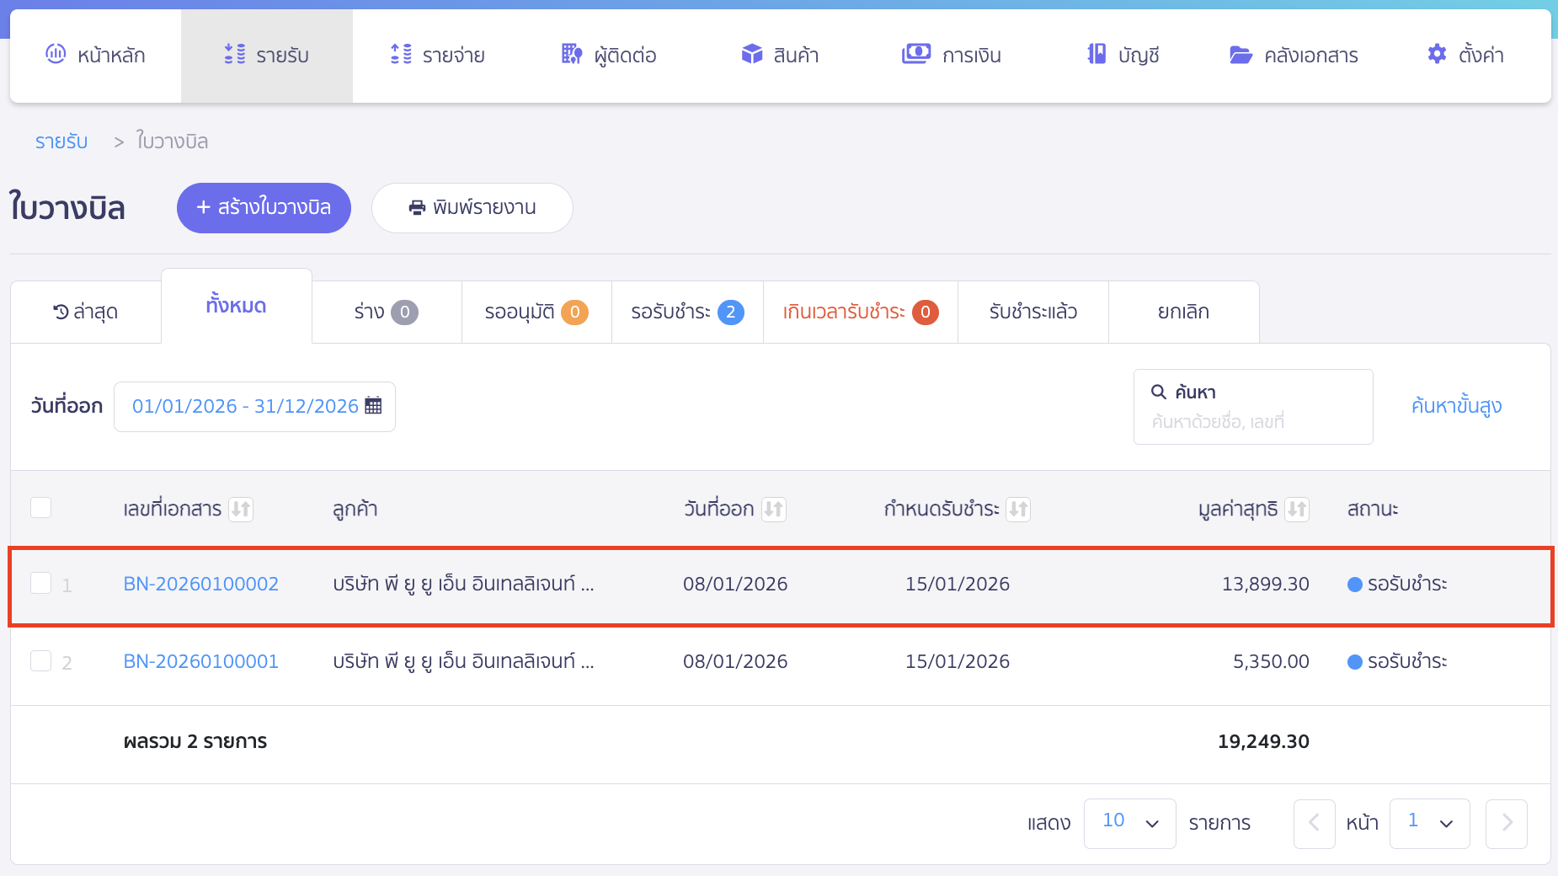1558x876 pixels.
Task: Check the select-all checkbox in table header
Action: [40, 507]
